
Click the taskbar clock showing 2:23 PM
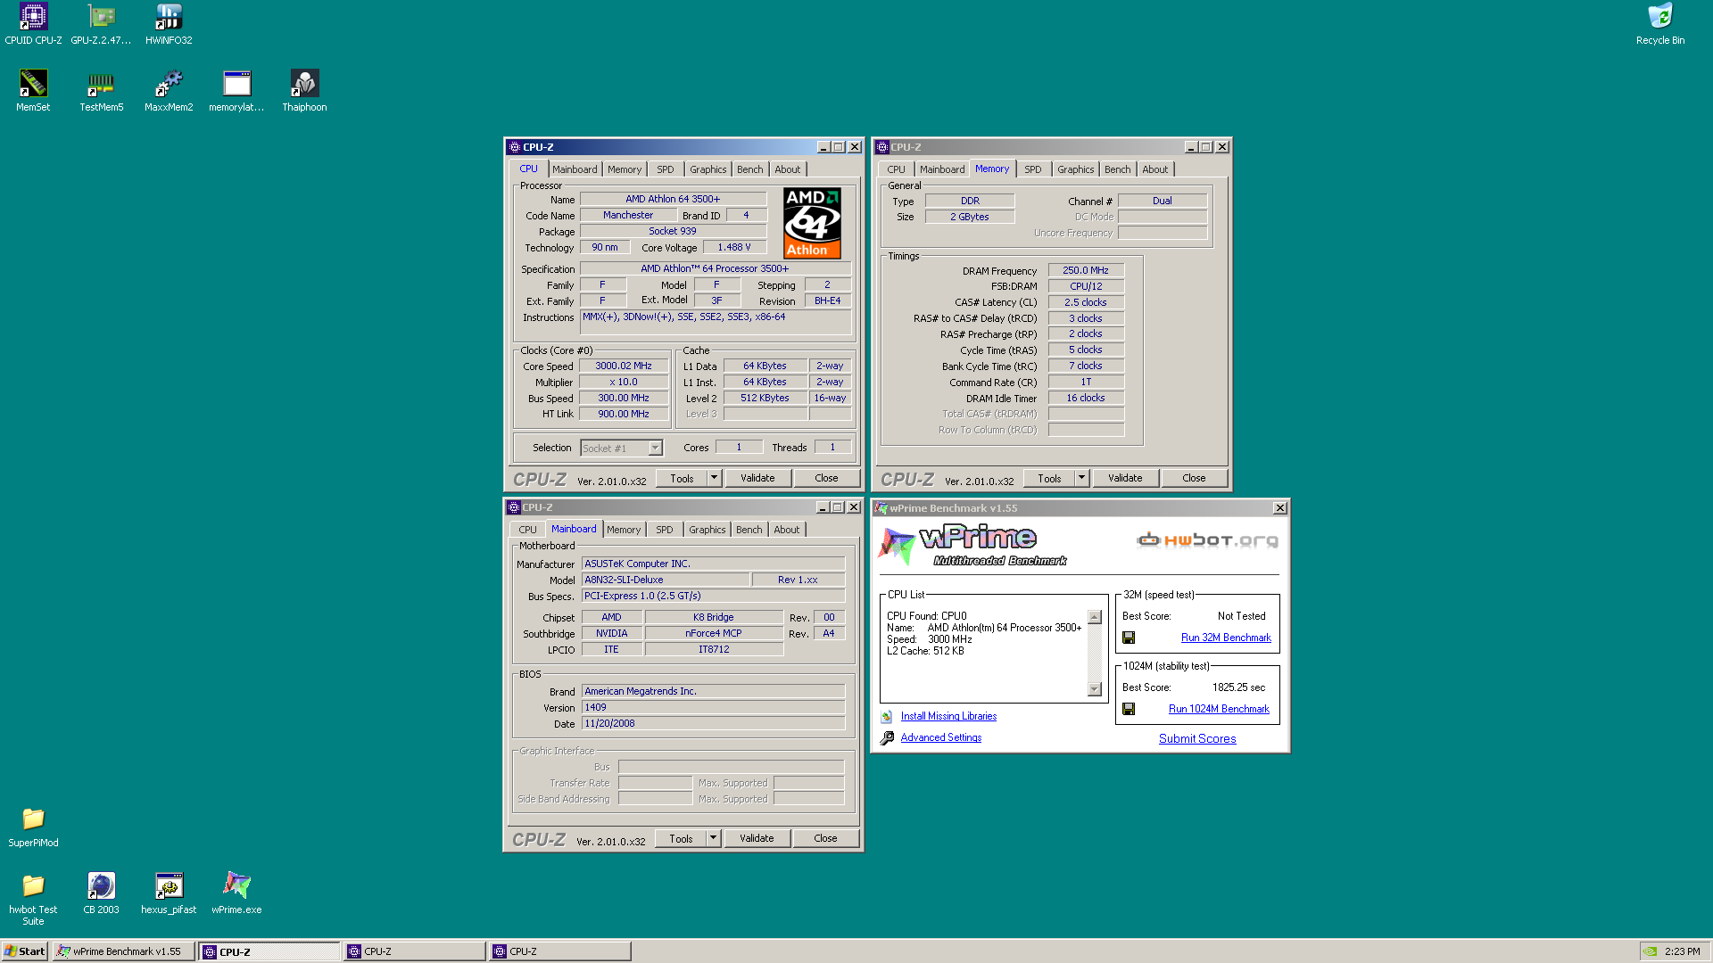1682,951
